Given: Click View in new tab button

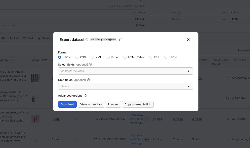Looking at the screenshot, I should pyautogui.click(x=91, y=104).
